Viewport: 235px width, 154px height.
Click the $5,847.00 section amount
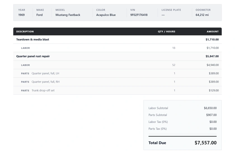tap(212, 56)
